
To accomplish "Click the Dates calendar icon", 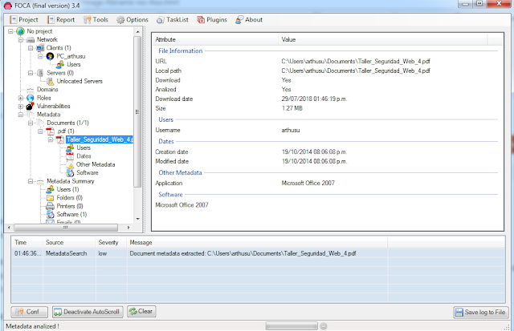I will [x=70, y=156].
